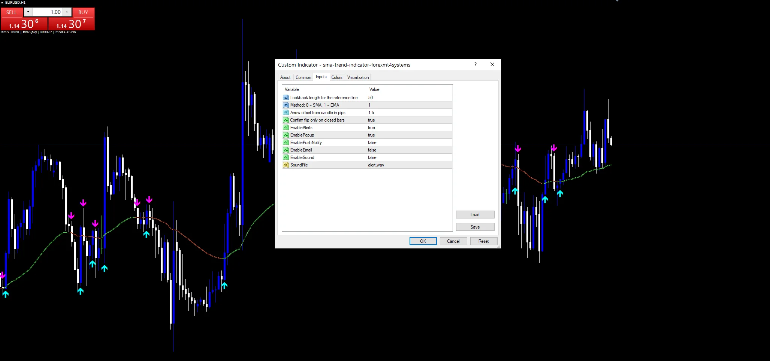
Task: Click the help question mark in dialog title
Action: 475,64
